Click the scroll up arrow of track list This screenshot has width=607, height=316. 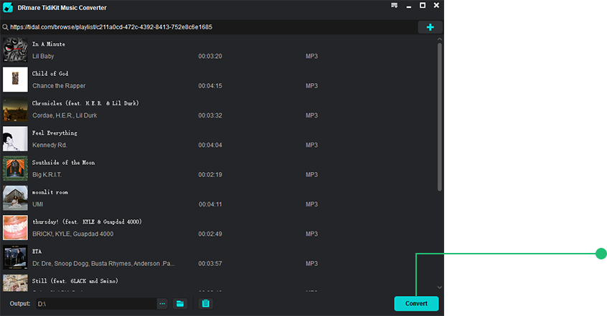(439, 39)
